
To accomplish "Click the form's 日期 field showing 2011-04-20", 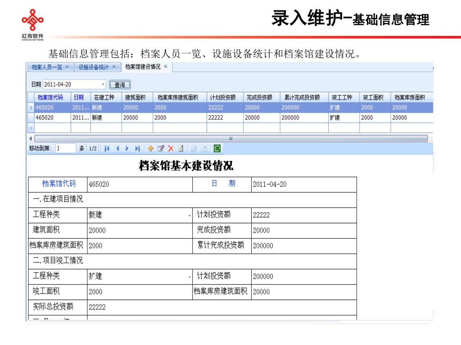I will 304,185.
